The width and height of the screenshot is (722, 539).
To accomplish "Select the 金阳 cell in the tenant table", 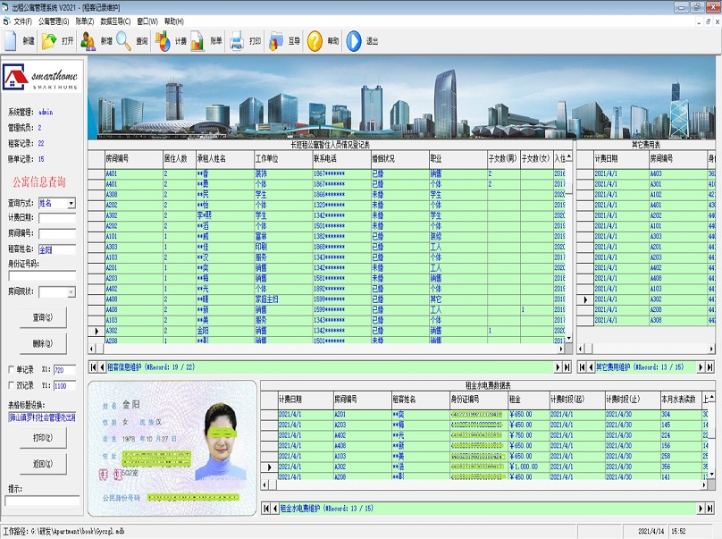I will click(224, 331).
